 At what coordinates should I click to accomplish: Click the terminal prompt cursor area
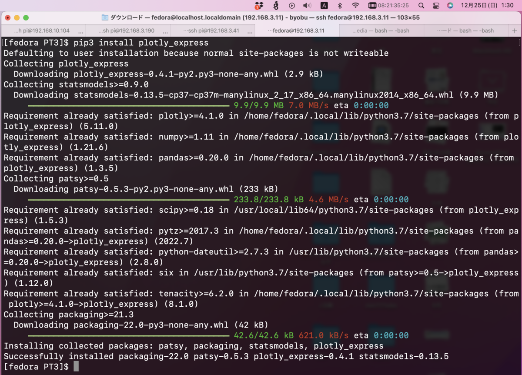tap(75, 366)
